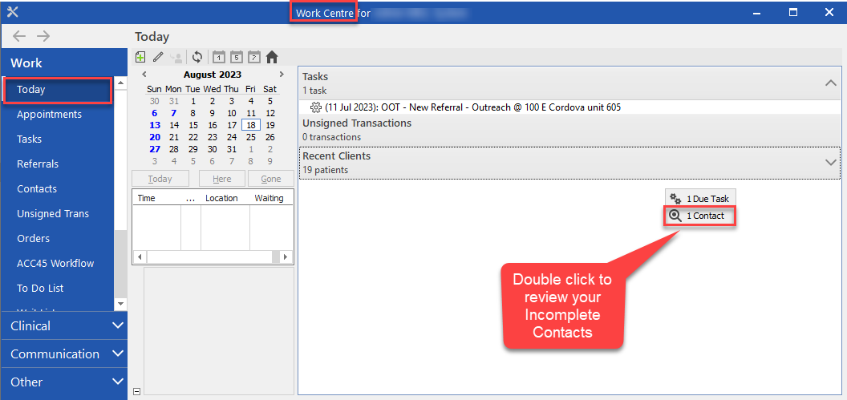Click the Home icon in toolbar
This screenshot has width=847, height=400.
click(x=272, y=57)
